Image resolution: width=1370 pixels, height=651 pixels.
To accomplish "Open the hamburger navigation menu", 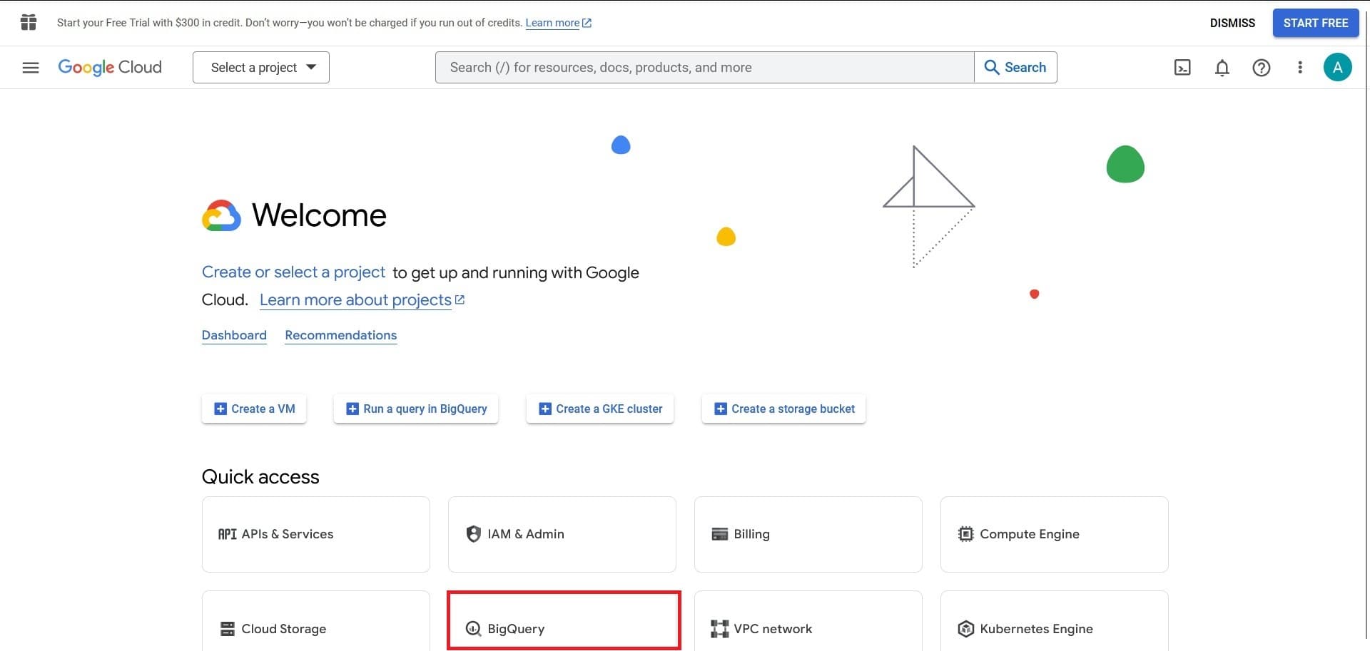I will click(x=30, y=68).
